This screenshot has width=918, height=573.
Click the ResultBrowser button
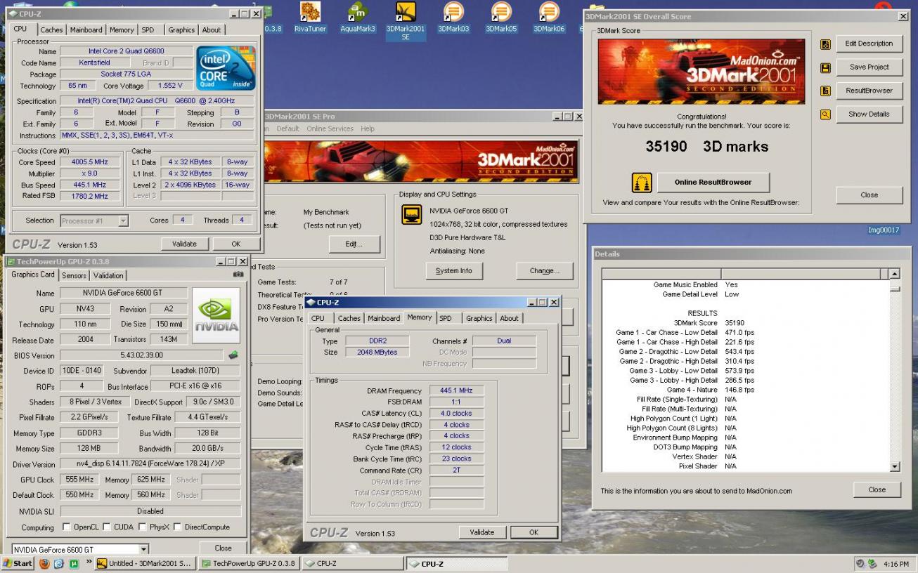point(869,91)
